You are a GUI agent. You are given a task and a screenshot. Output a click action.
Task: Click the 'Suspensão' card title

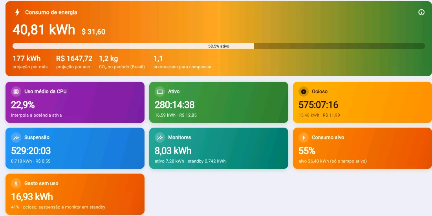coord(37,137)
